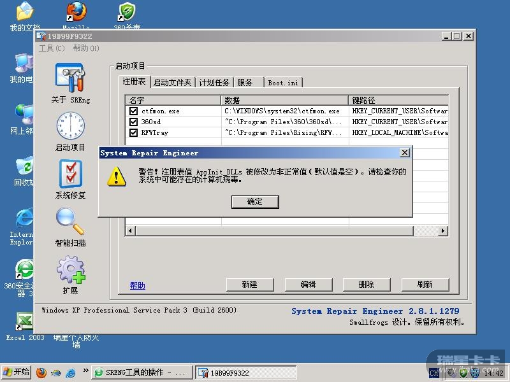Click the 19B99F9322 taskbar button
This screenshot has width=510, height=382.
click(x=245, y=372)
